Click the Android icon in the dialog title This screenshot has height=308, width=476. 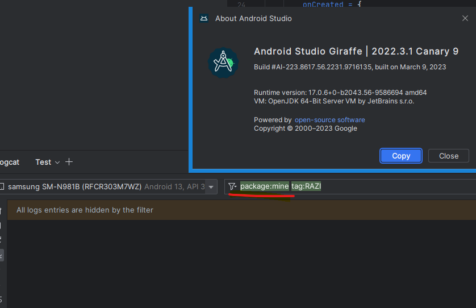(204, 19)
